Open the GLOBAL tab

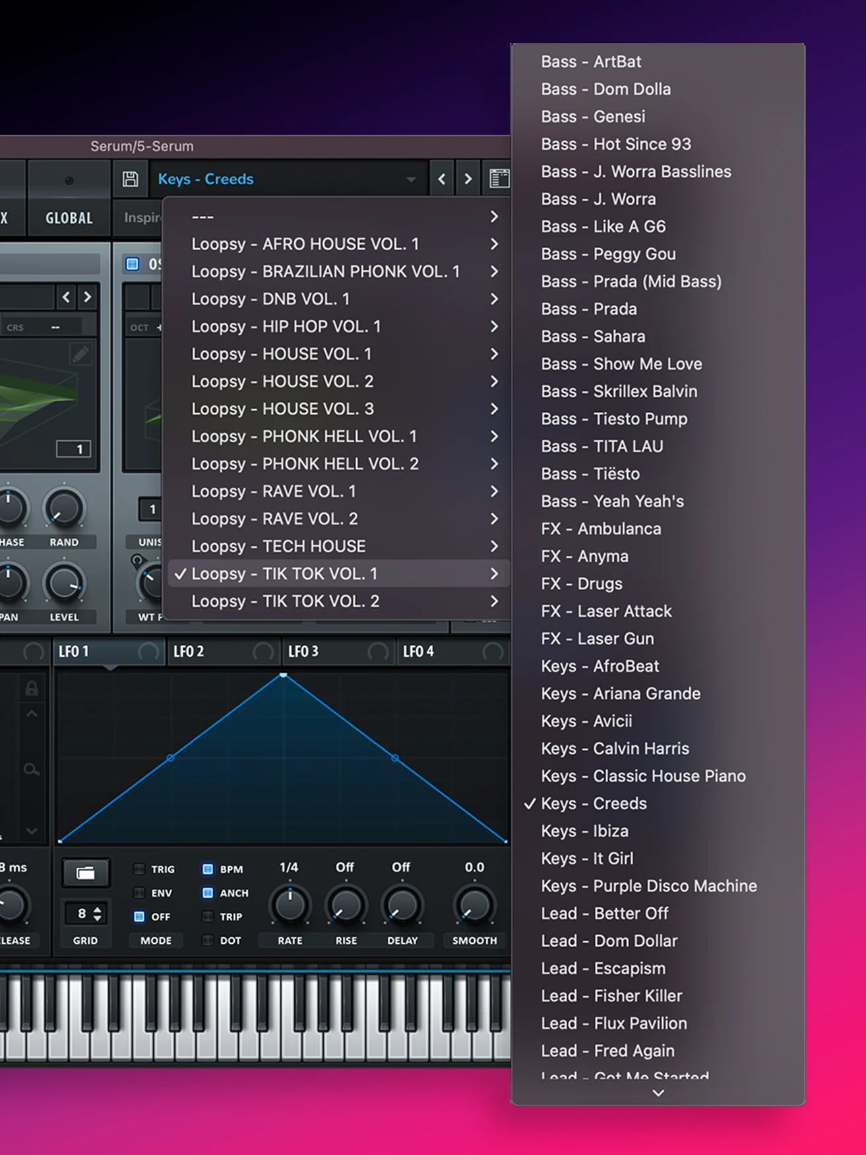pyautogui.click(x=69, y=218)
